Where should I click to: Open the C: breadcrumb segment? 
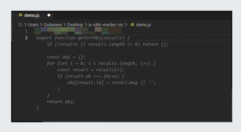point(21,25)
